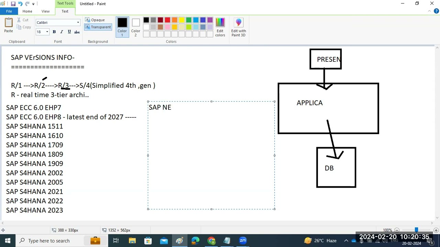Toggle Underline text formatting
Screen dimensions: 440x247
click(x=69, y=32)
